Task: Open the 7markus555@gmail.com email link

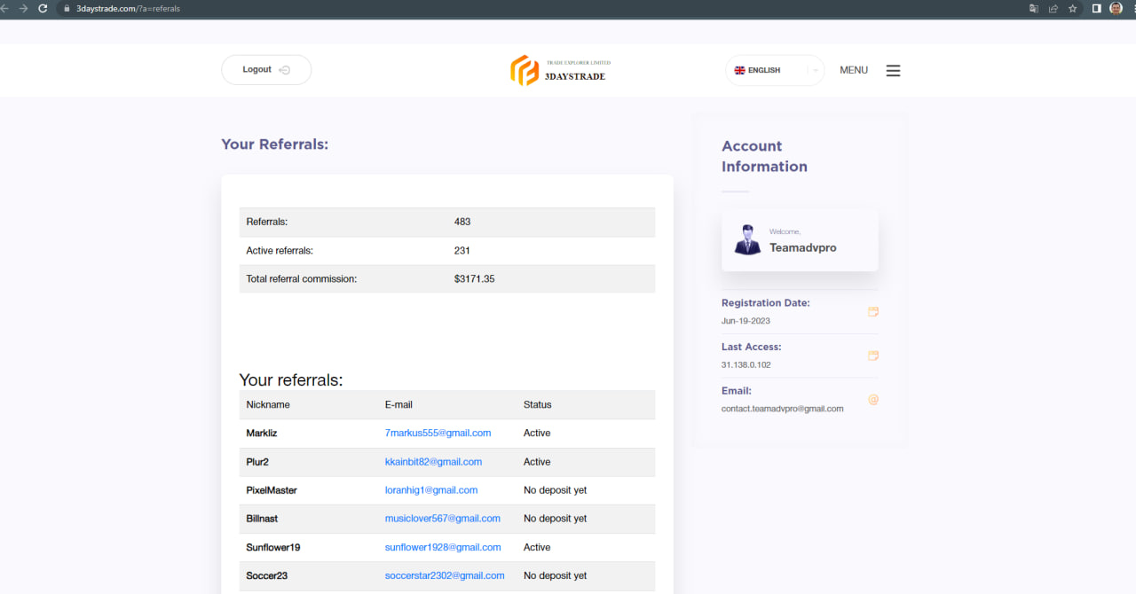Action: (438, 433)
